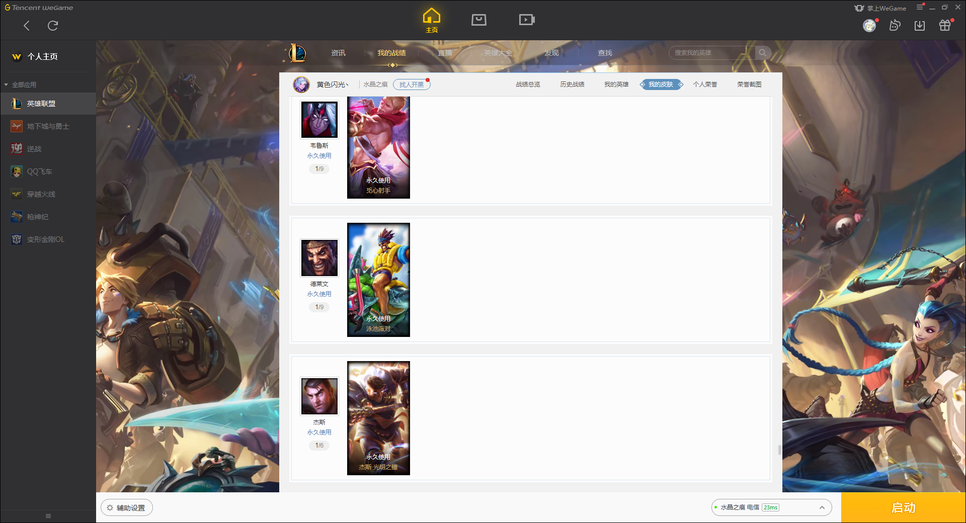Open the gift box icon
The width and height of the screenshot is (966, 523).
pos(945,25)
